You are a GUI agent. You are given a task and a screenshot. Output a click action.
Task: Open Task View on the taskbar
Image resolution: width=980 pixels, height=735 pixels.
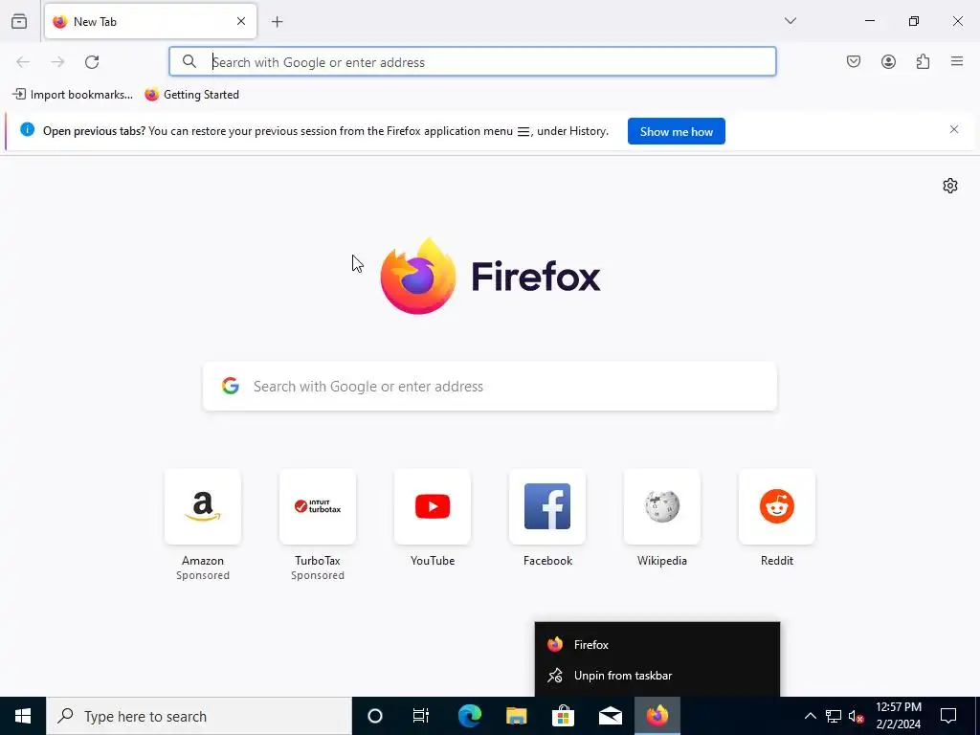421,716
